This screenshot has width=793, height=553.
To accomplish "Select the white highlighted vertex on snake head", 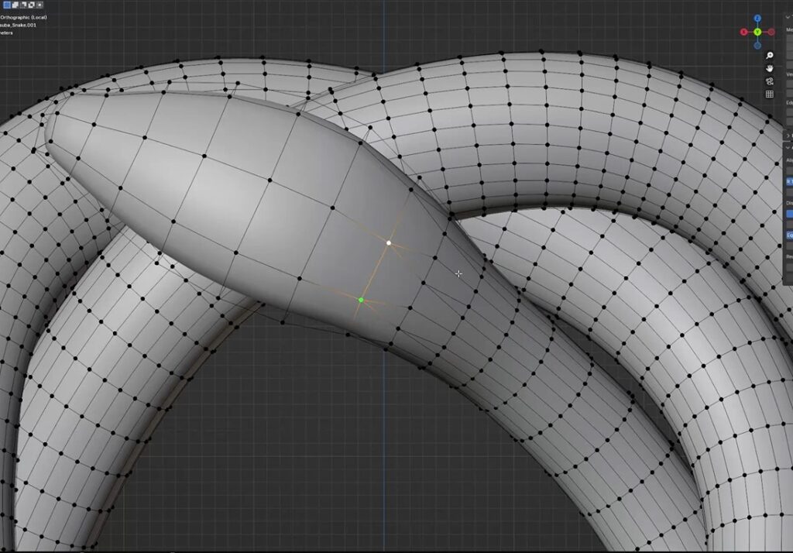I will tap(389, 243).
